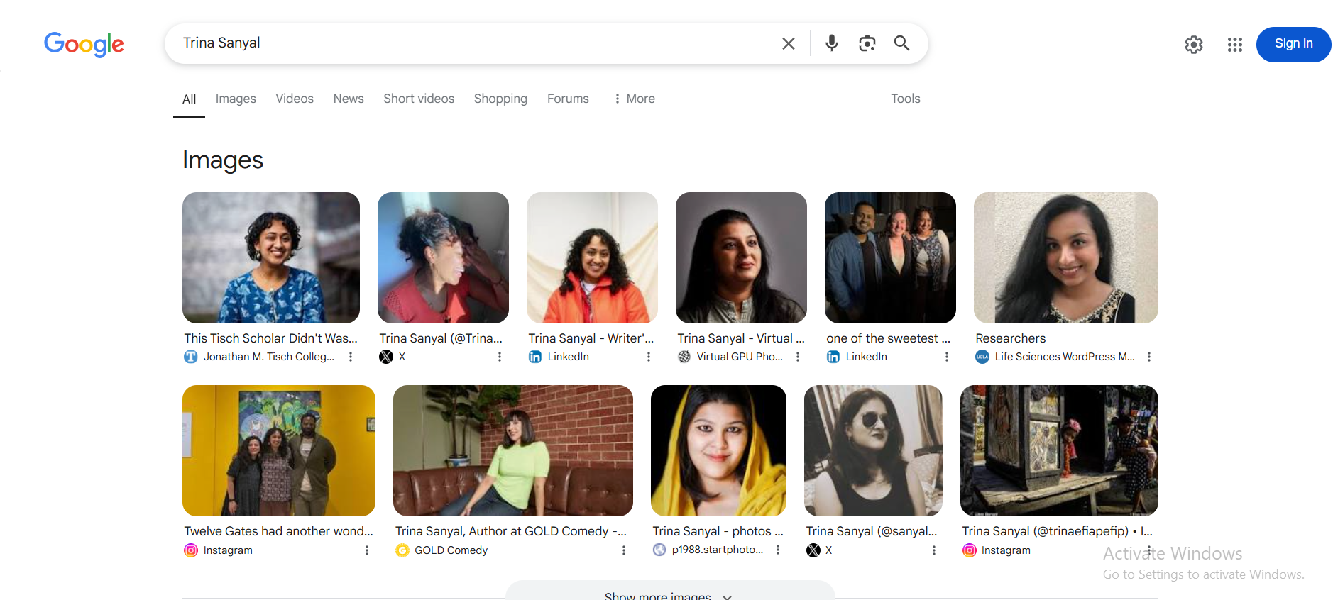Switch to the Images tab
This screenshot has height=600, width=1333.
(236, 99)
